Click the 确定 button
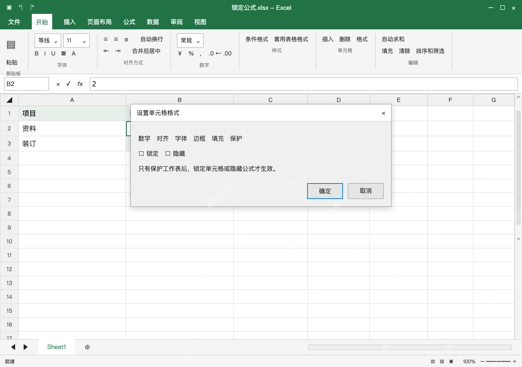The image size is (522, 367). coord(325,191)
